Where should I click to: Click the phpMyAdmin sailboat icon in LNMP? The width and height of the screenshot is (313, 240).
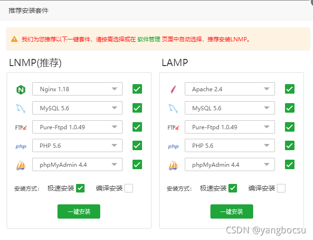click(x=21, y=165)
